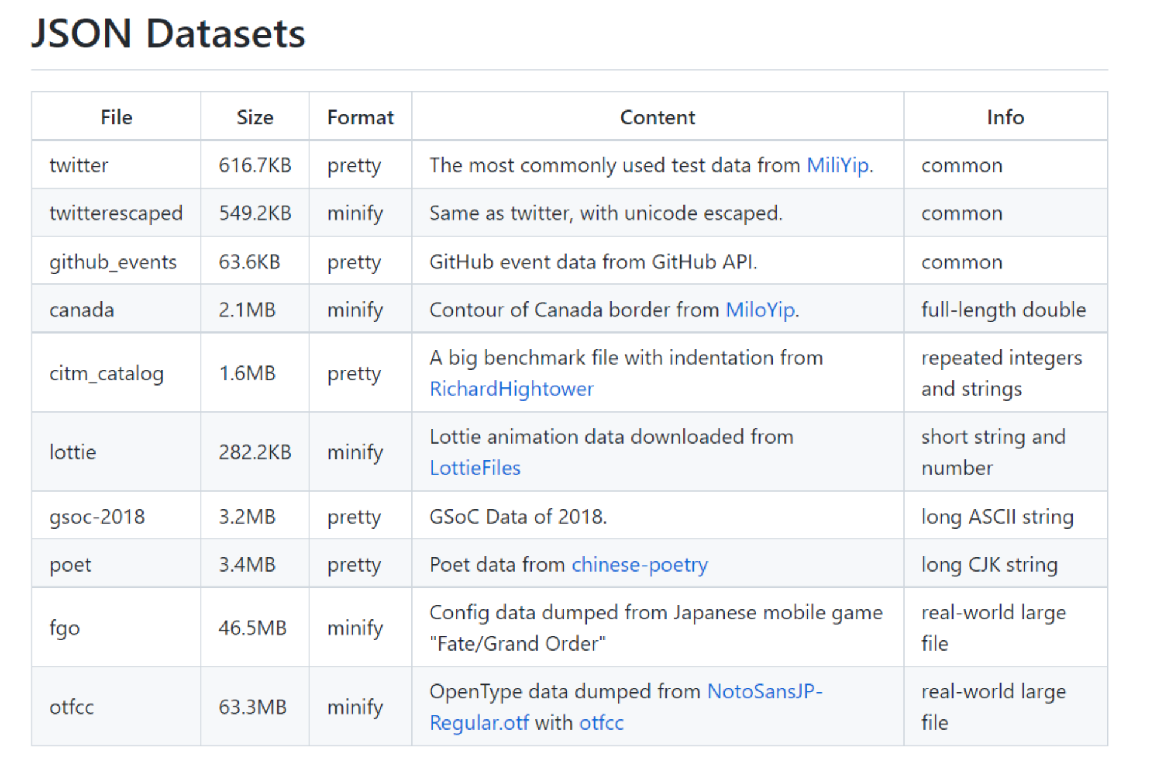
Task: Follow the RichardHightower link
Action: point(511,389)
